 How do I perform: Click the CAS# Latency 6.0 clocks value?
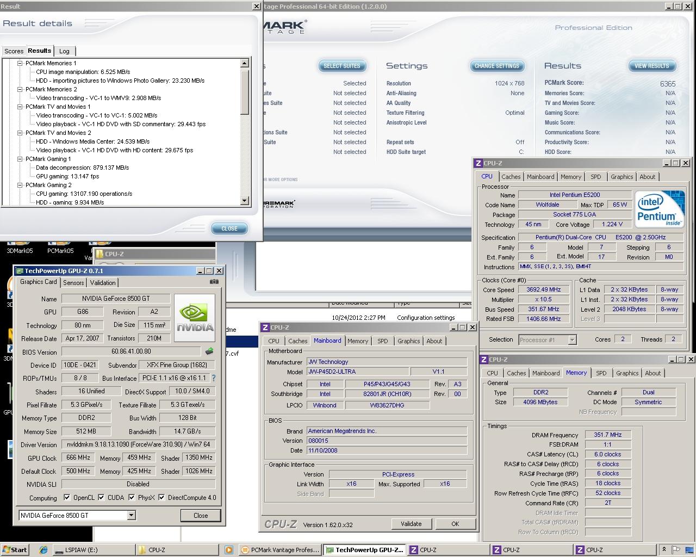coord(607,454)
